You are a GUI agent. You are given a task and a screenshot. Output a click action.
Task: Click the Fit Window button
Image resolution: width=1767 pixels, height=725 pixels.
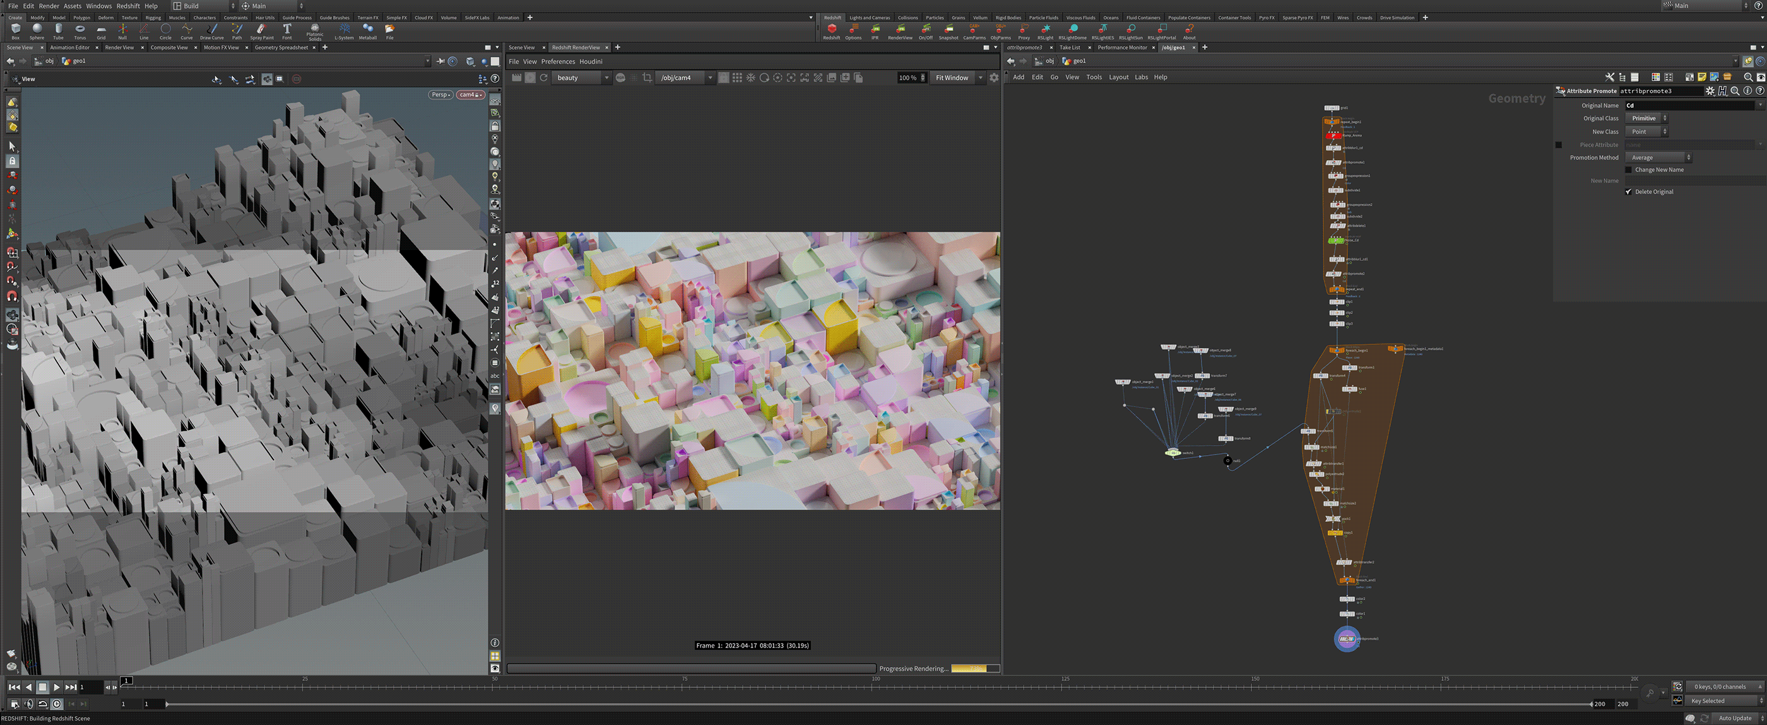(952, 78)
